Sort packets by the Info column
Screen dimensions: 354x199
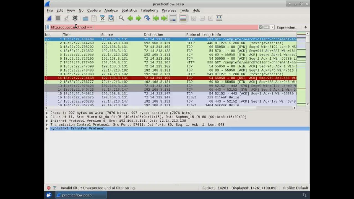[x=255, y=35]
